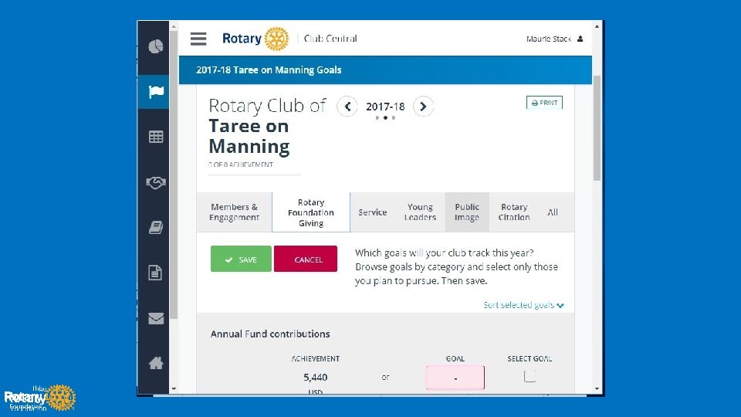Show the All goals tab
741x417 pixels.
coord(553,212)
